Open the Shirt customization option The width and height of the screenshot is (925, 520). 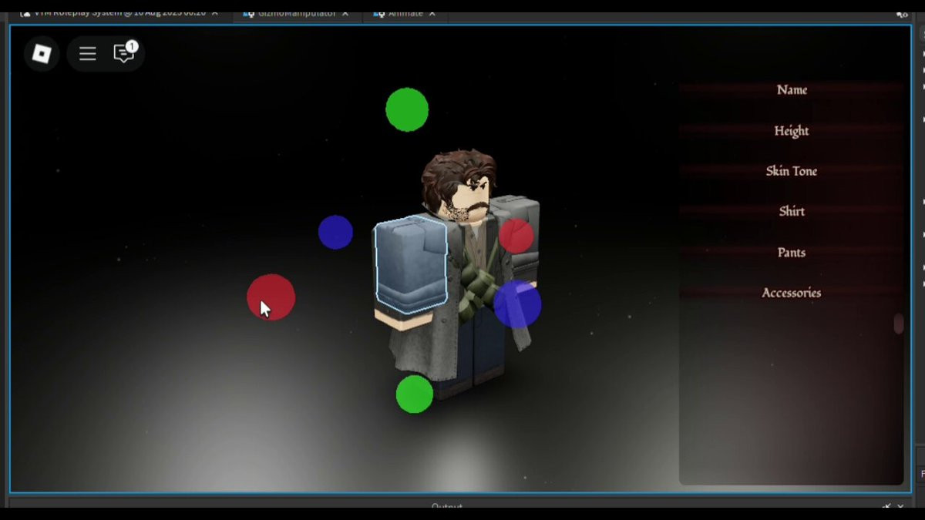tap(792, 211)
